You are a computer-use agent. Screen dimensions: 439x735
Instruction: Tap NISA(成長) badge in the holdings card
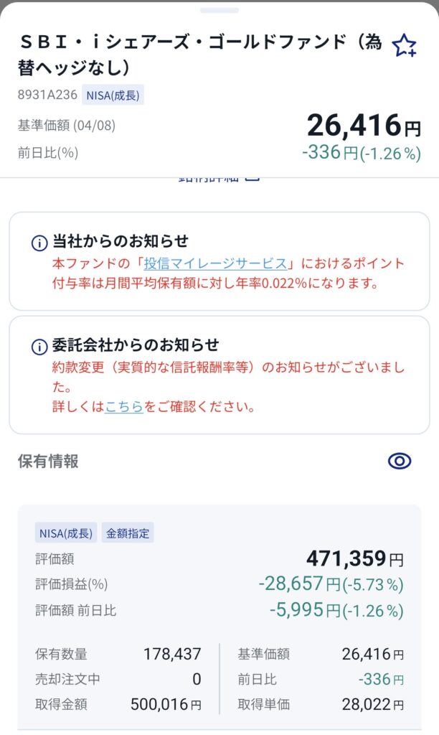click(65, 533)
